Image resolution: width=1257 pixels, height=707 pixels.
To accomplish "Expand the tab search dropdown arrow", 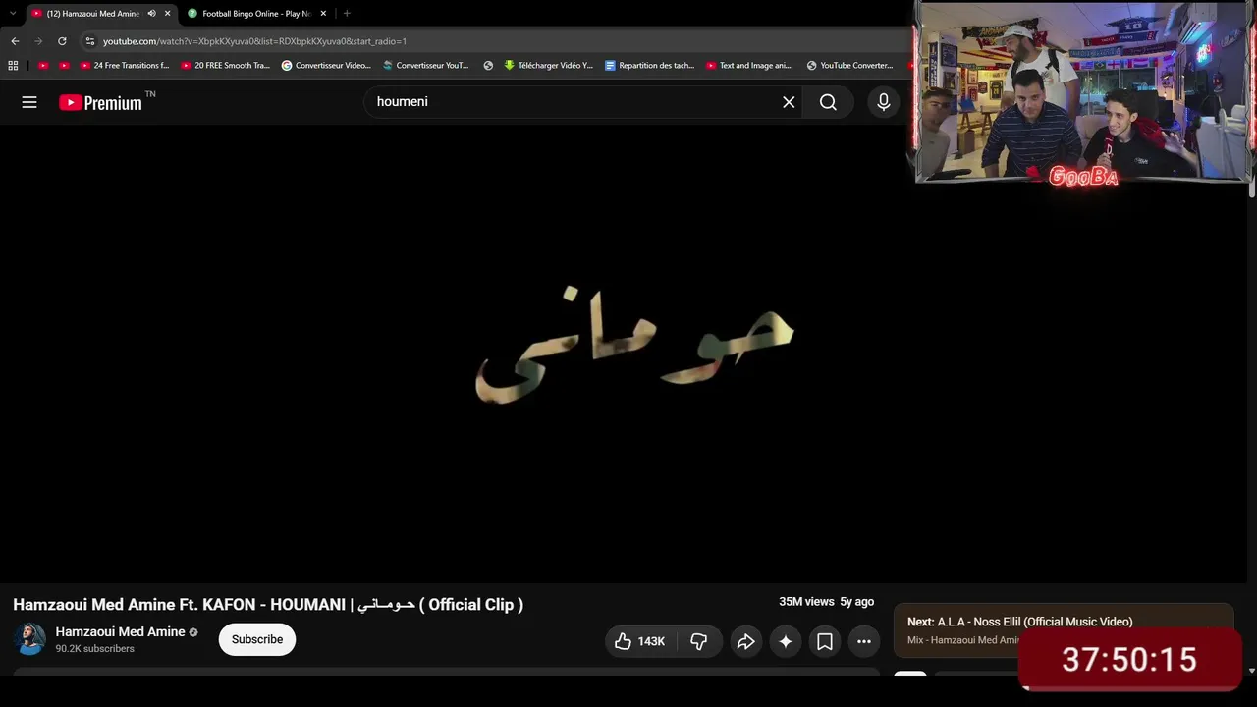I will click(x=13, y=14).
